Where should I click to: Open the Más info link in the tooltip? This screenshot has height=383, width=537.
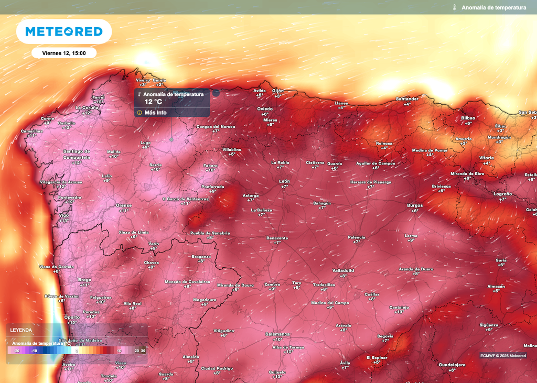155,113
